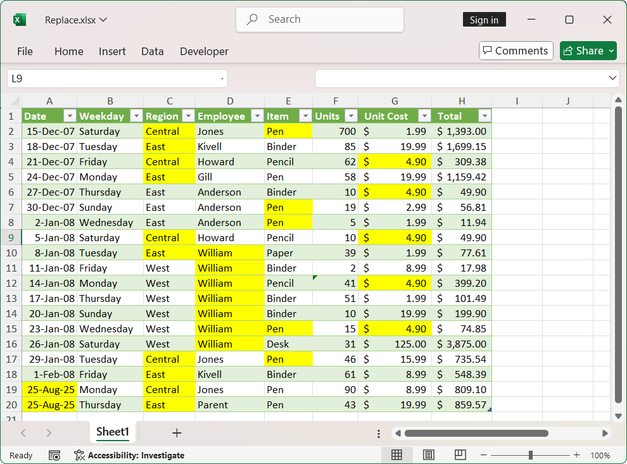Open the Comments pane button

pos(516,51)
